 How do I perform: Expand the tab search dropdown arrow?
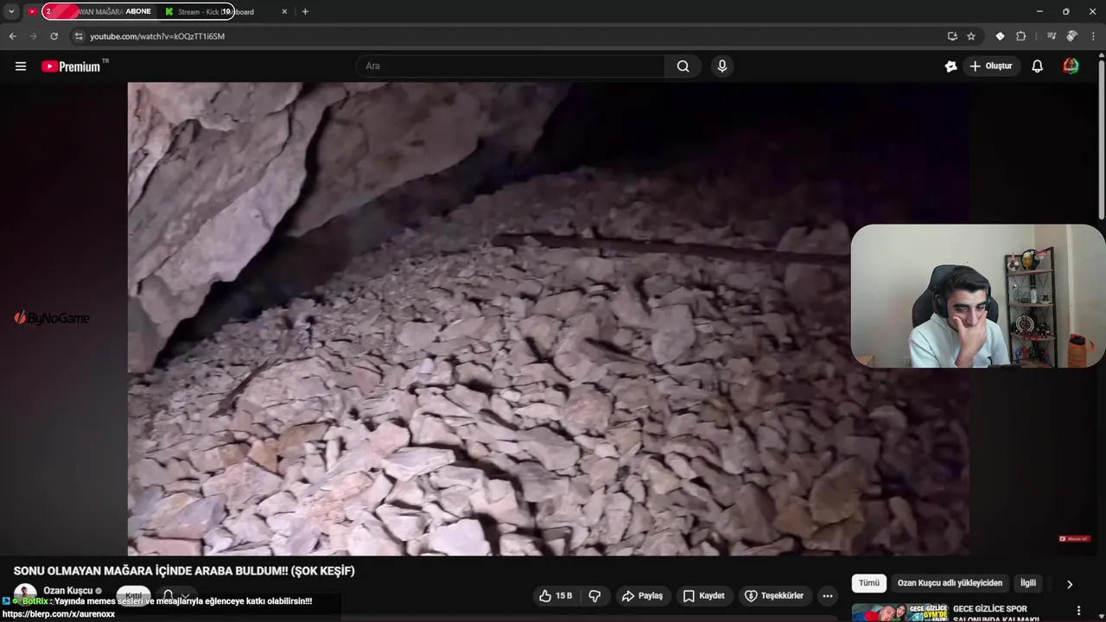point(11,11)
